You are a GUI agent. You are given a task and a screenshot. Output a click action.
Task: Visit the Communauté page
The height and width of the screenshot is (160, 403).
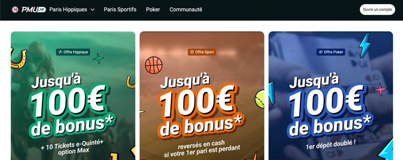pyautogui.click(x=186, y=9)
